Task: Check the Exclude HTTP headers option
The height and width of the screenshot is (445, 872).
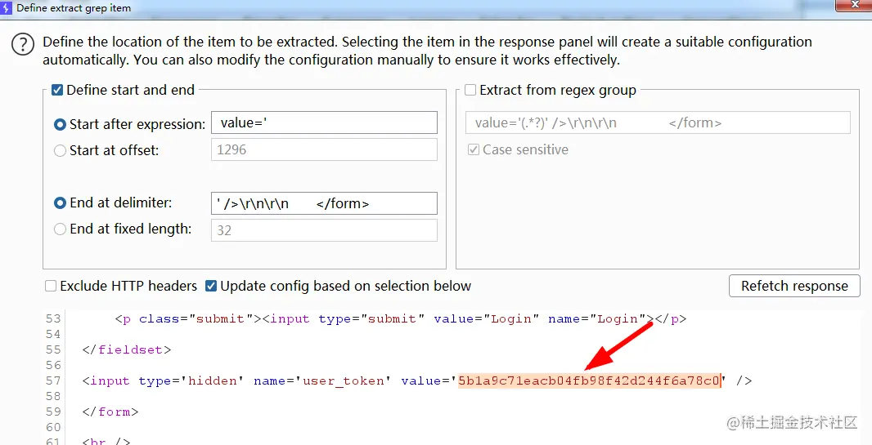Action: click(51, 286)
